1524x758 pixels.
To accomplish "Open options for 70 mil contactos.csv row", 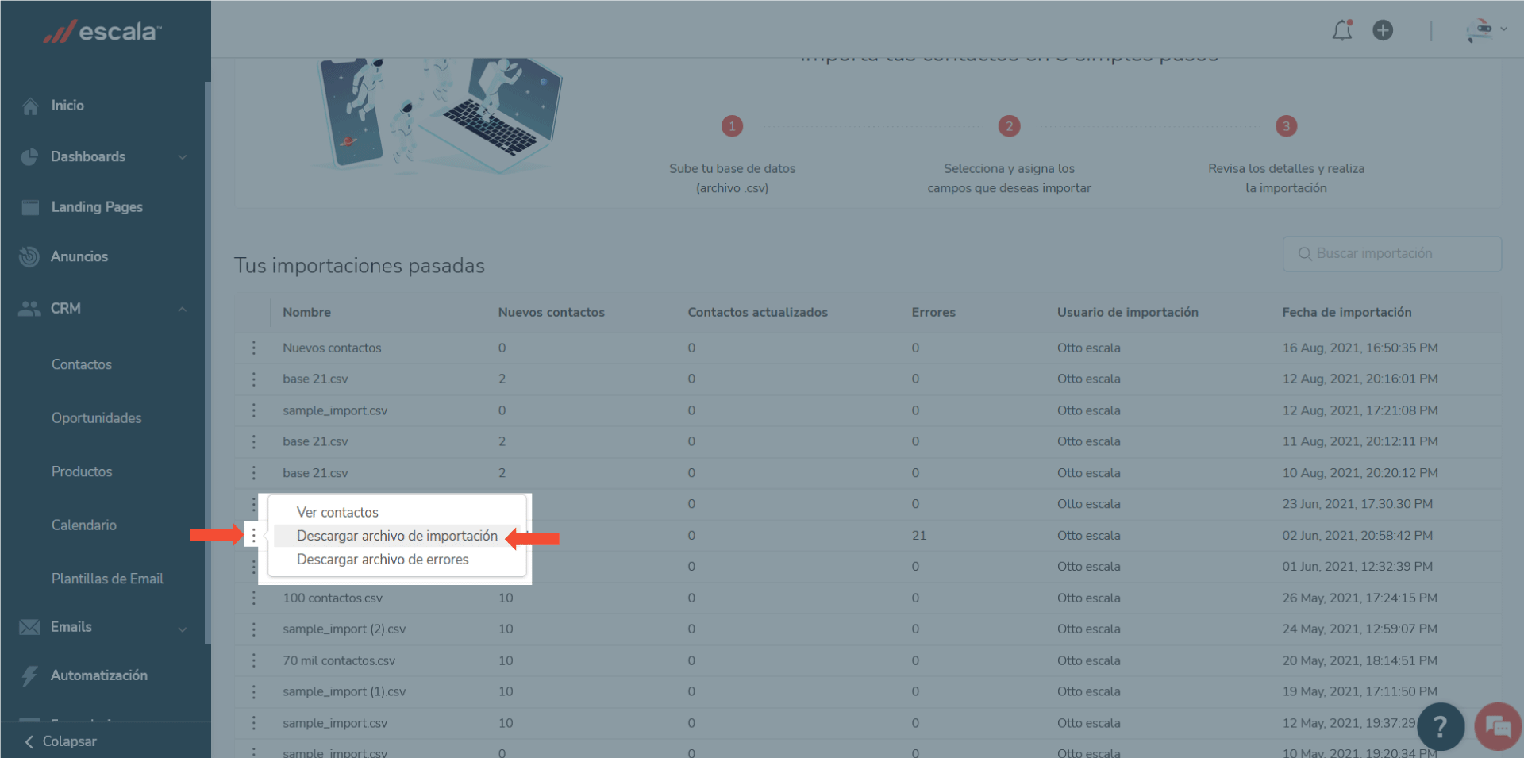I will click(x=254, y=660).
